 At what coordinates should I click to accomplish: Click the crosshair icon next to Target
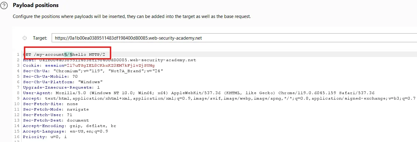click(25, 38)
